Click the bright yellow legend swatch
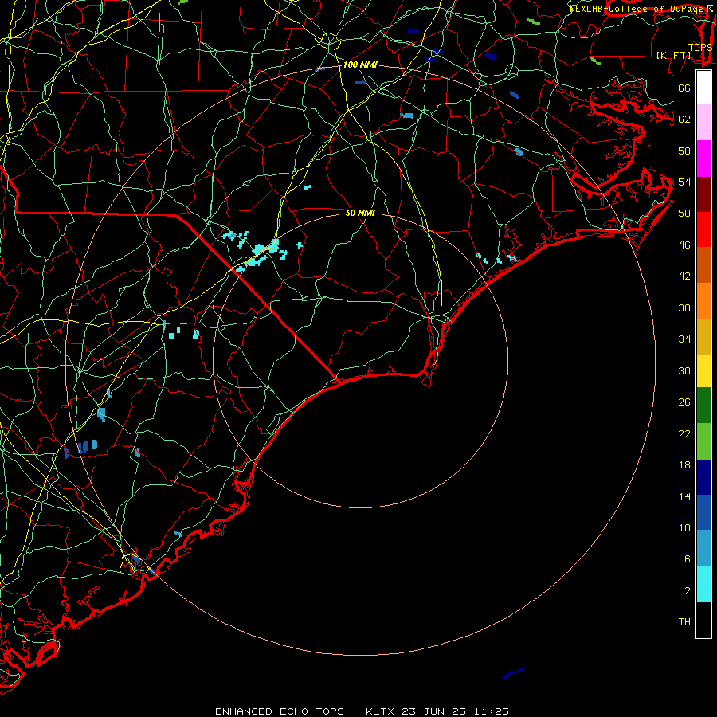The width and height of the screenshot is (717, 717). [703, 371]
